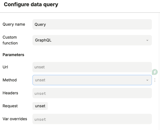Open the Custom function GraphQL dropdown
The height and width of the screenshot is (130, 160).
(x=92, y=40)
